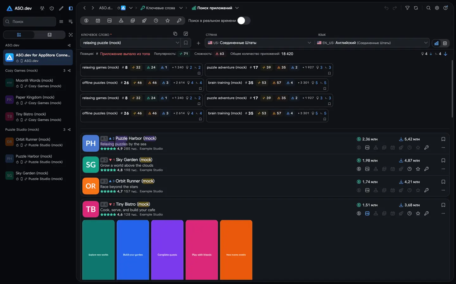Add a new keyword with the plus button
This screenshot has height=284, width=456.
pyautogui.click(x=199, y=43)
